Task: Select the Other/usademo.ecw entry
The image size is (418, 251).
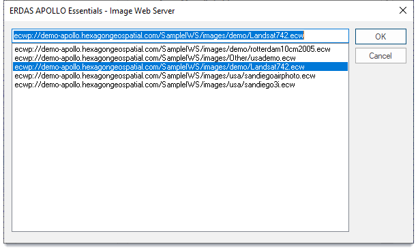Action: tap(180, 58)
